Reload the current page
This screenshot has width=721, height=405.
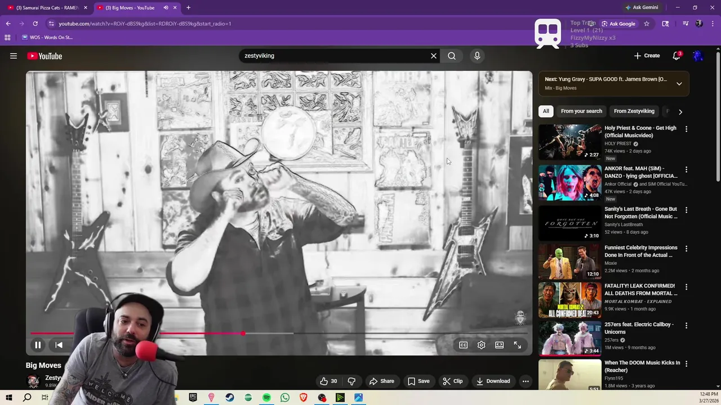35,24
